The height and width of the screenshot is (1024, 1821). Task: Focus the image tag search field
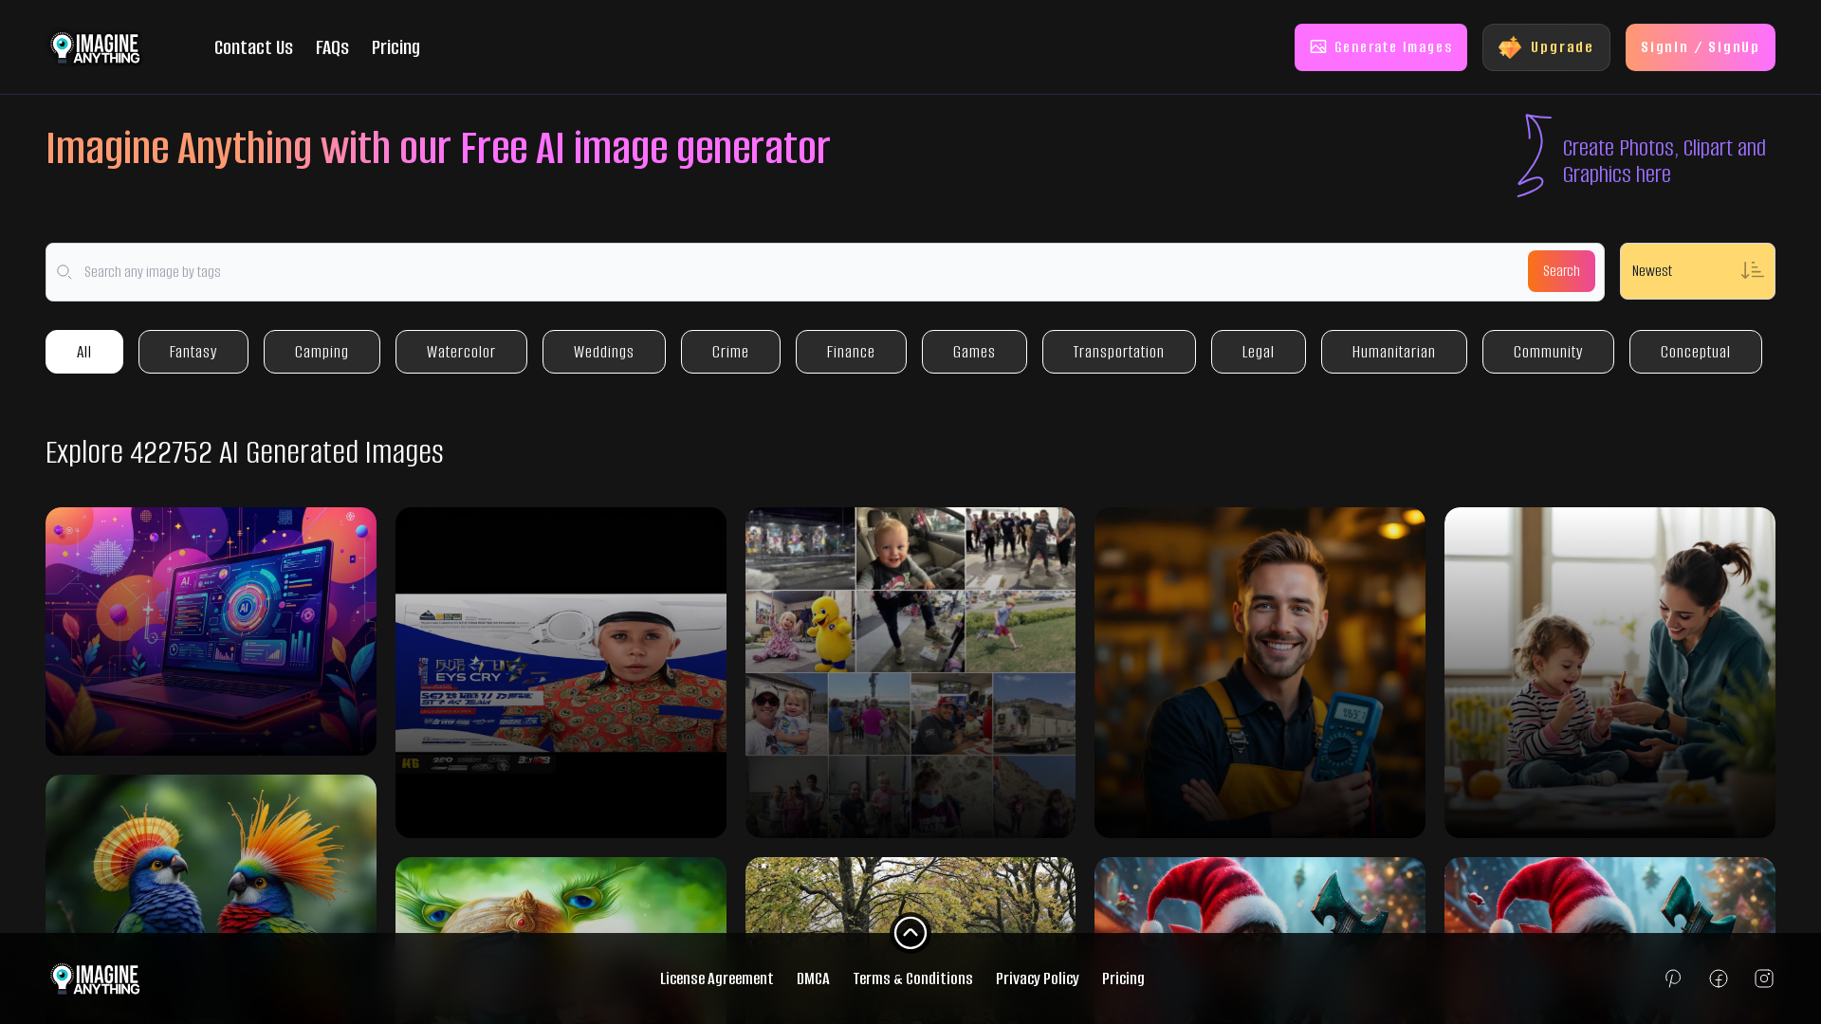tap(797, 272)
